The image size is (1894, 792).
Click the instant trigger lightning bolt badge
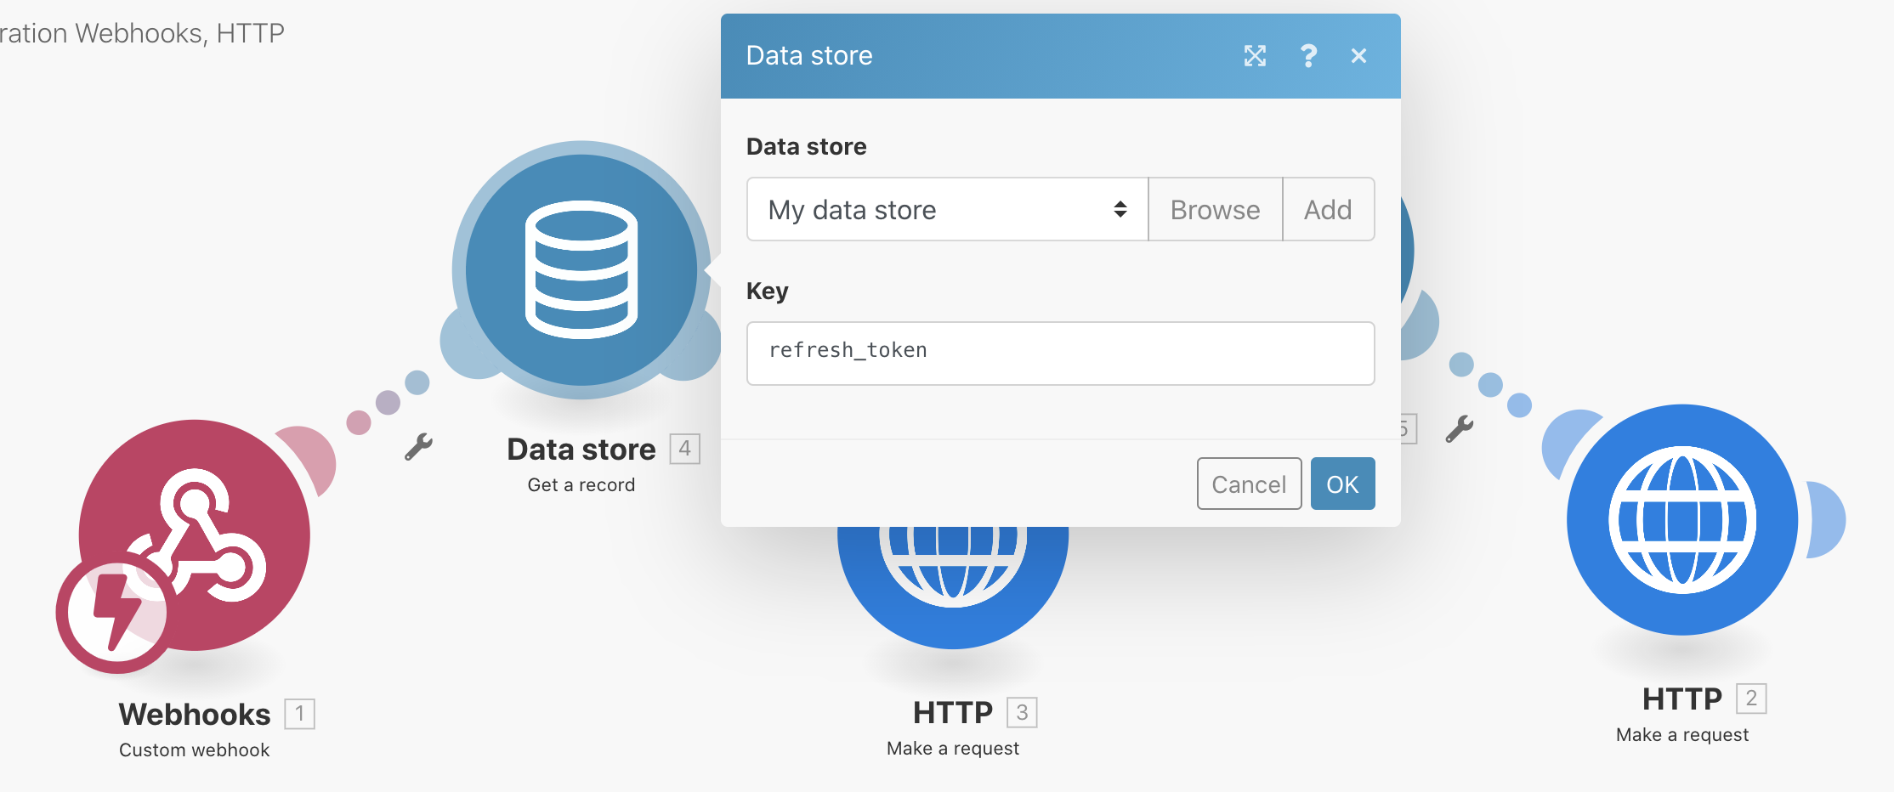point(116,614)
